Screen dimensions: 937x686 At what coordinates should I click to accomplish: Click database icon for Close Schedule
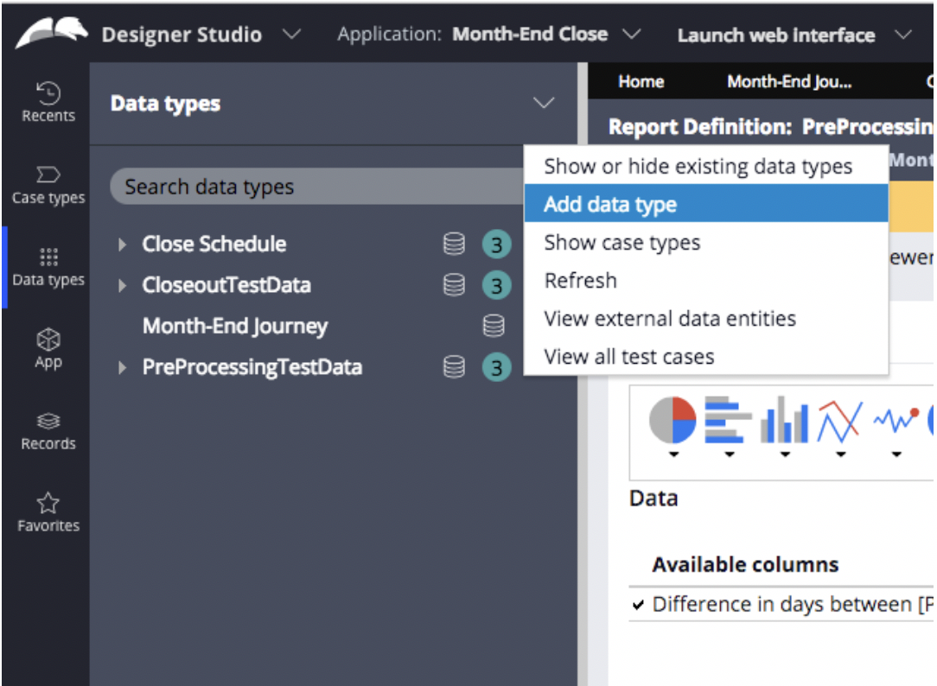[x=454, y=244]
